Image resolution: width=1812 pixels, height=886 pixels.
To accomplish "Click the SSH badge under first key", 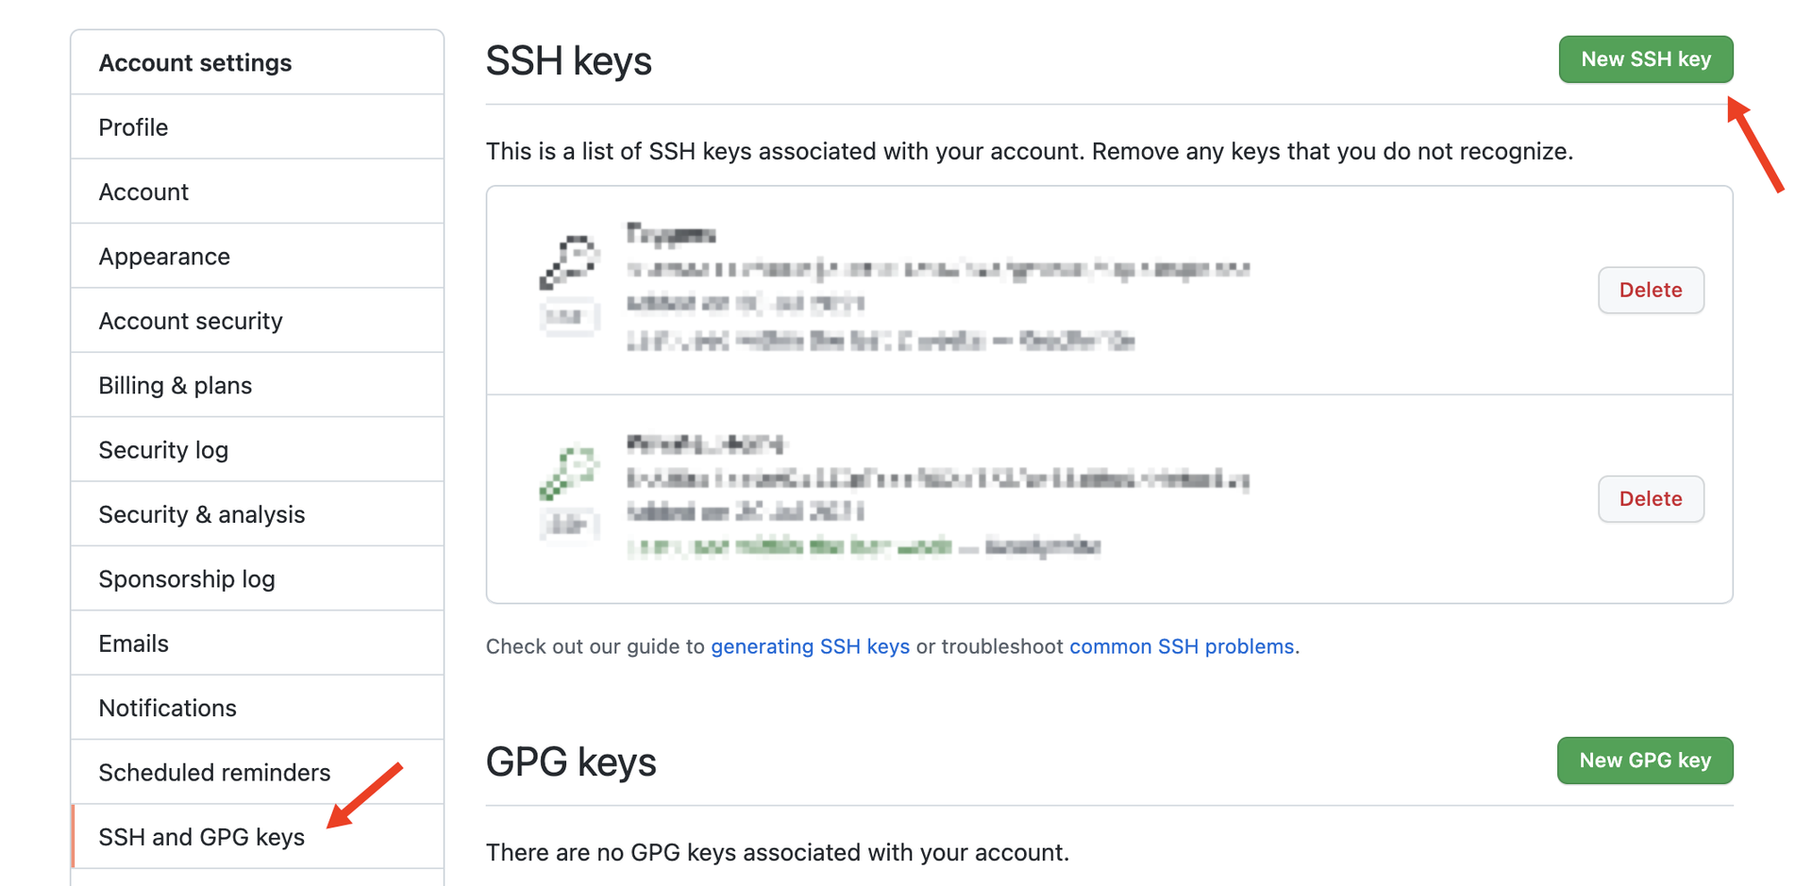I will 569,317.
